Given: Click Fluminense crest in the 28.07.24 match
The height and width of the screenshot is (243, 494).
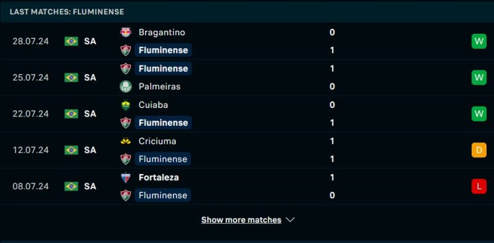Looking at the screenshot, I should tap(126, 51).
